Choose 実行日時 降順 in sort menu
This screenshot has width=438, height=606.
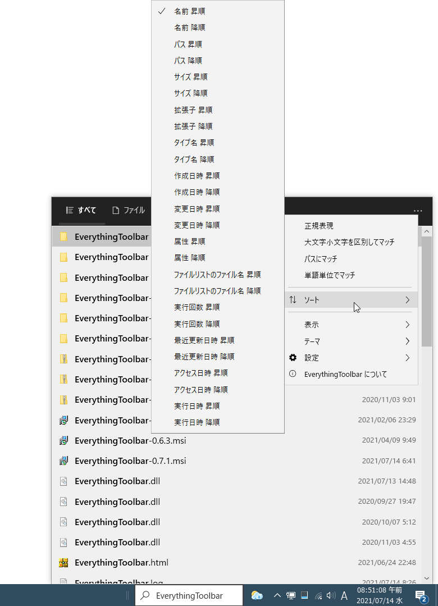click(x=218, y=422)
